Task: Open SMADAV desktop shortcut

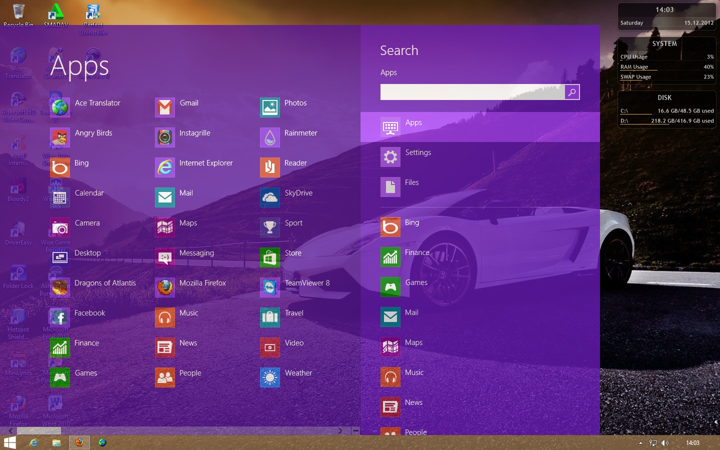Action: (56, 15)
